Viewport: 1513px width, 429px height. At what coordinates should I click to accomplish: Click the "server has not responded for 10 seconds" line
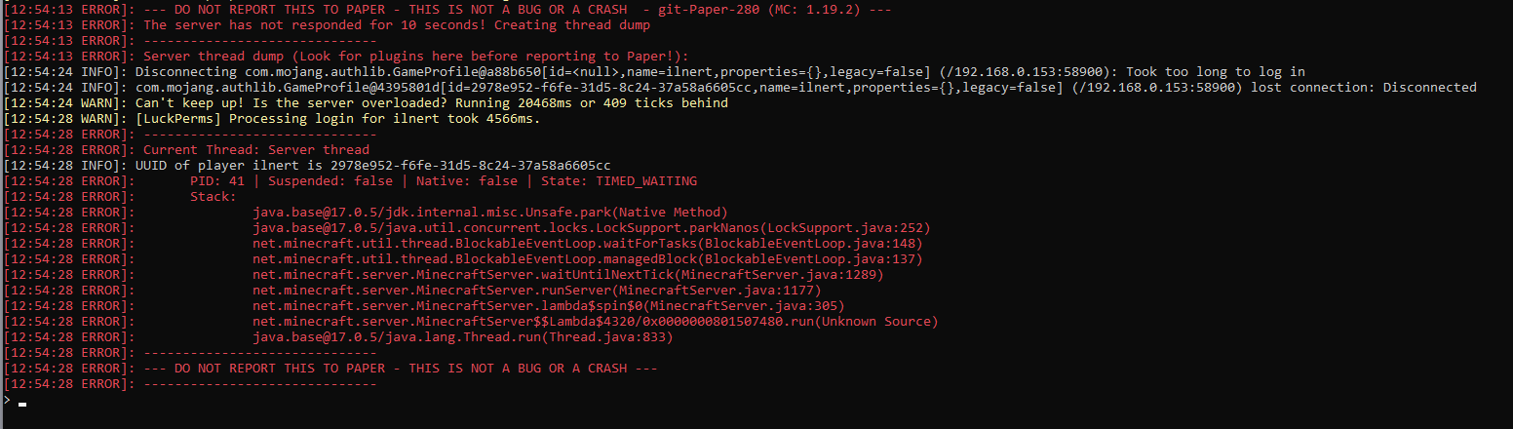tap(327, 25)
